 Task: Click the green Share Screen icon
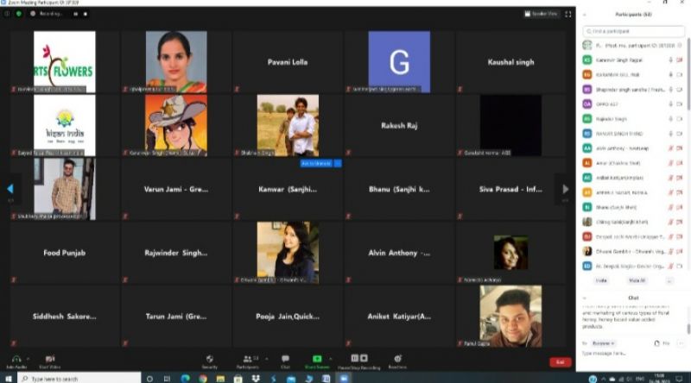(x=317, y=359)
